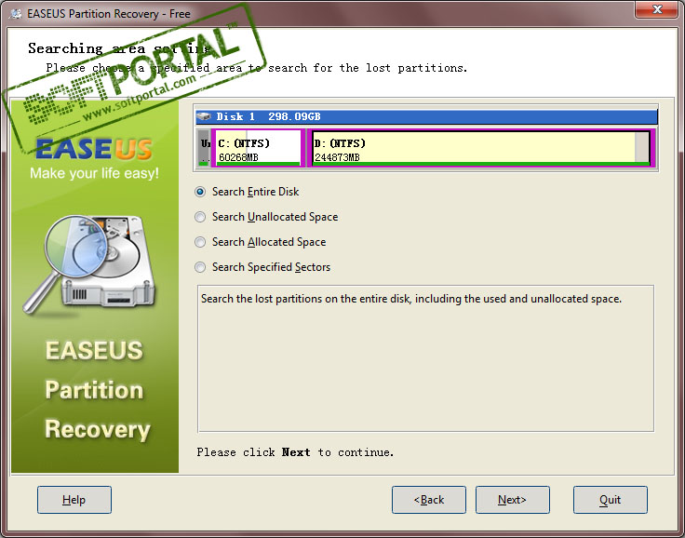
Task: Click the gray unallocated end of D: partition
Action: pos(642,147)
